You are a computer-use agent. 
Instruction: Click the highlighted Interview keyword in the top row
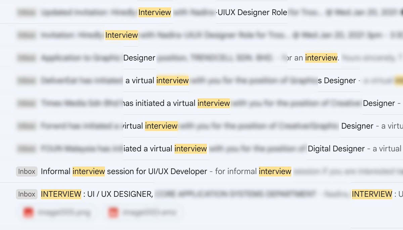154,12
